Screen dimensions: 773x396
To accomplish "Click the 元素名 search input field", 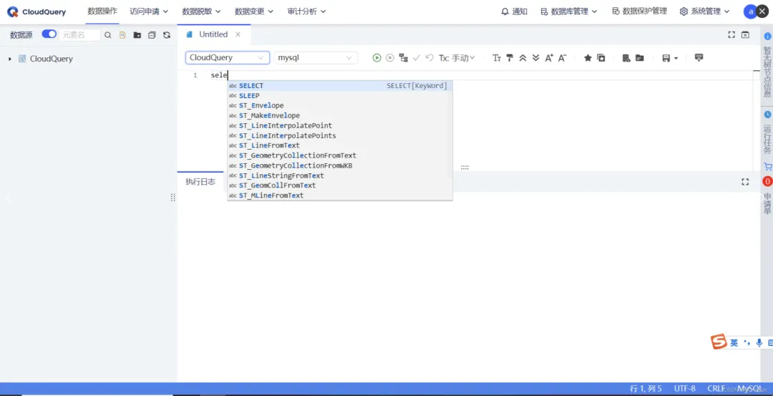I will (79, 35).
